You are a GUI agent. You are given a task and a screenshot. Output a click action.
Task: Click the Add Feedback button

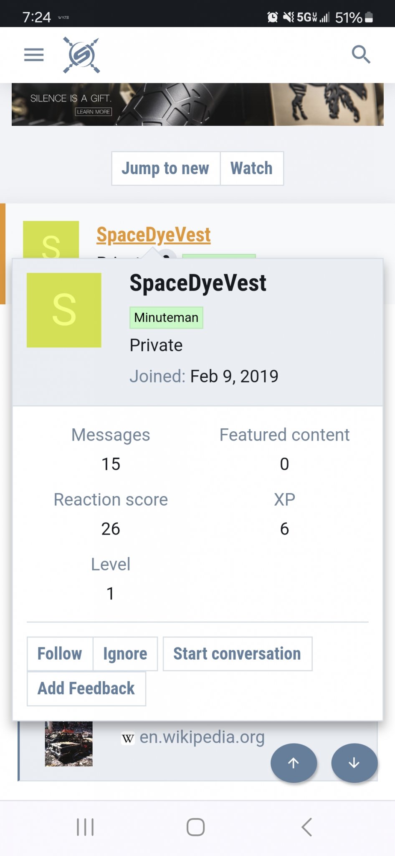coord(86,688)
